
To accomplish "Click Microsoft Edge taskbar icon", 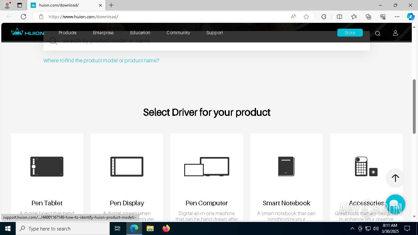I will pyautogui.click(x=134, y=228).
